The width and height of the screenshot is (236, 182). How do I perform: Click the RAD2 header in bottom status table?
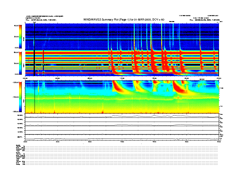tap(18, 145)
